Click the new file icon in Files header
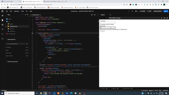The width and height of the screenshot is (169, 95). tap(25, 15)
